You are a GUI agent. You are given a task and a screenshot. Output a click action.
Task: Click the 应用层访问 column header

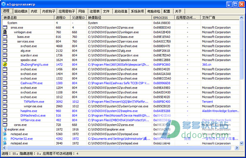(x=187, y=18)
